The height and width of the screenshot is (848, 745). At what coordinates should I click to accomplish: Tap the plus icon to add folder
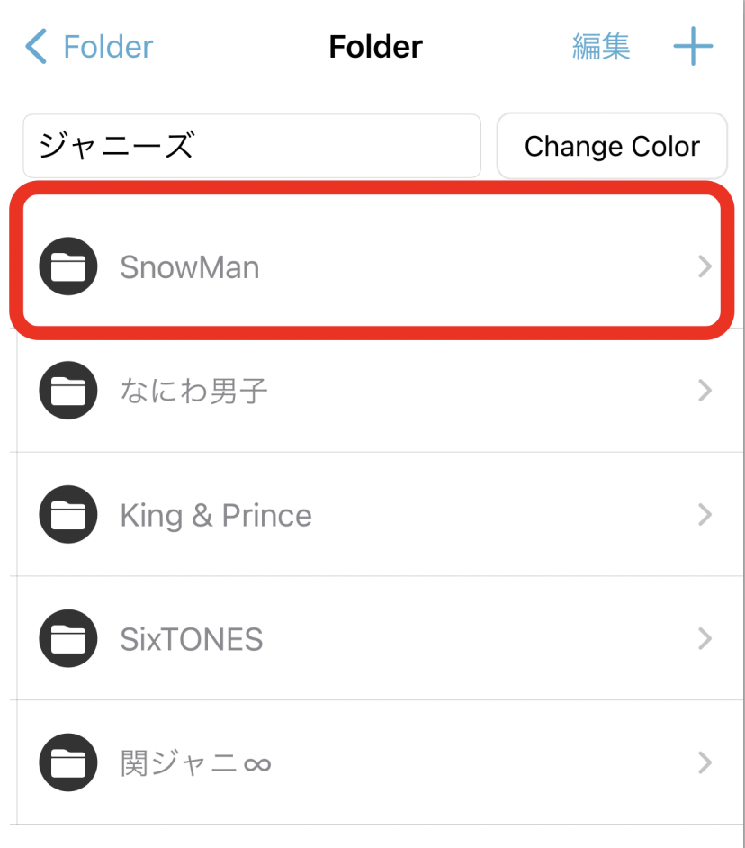click(693, 47)
